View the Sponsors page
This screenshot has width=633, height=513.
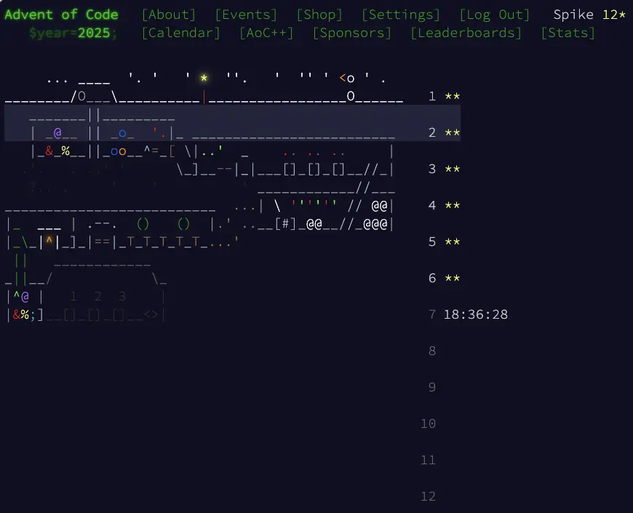click(352, 33)
